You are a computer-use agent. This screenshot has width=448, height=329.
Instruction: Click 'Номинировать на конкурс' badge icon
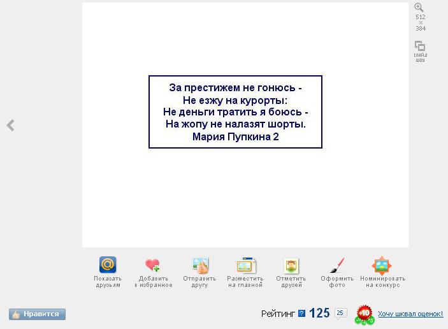(382, 265)
